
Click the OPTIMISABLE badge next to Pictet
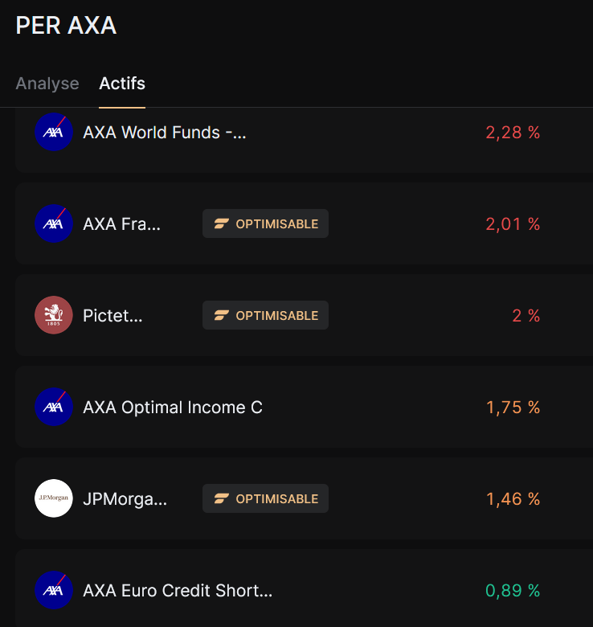[265, 315]
